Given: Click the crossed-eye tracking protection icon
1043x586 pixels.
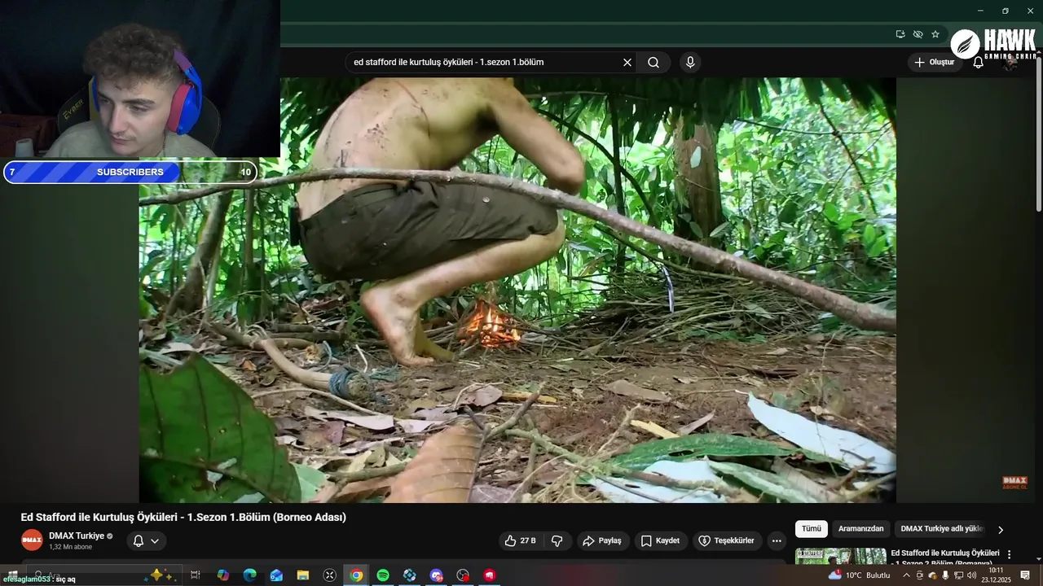Looking at the screenshot, I should click(x=918, y=34).
